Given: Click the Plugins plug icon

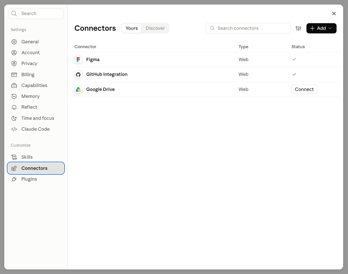Looking at the screenshot, I should point(14,179).
